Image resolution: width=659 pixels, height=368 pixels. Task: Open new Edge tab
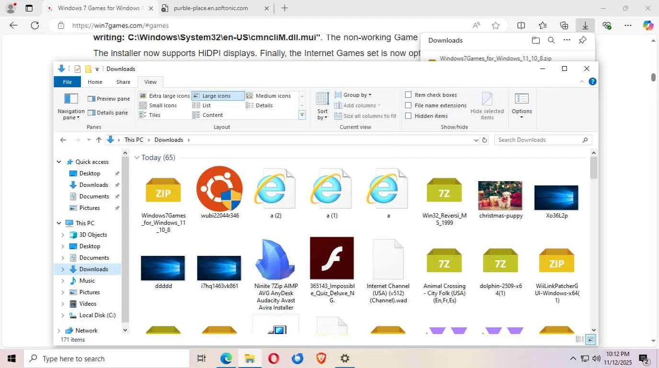click(284, 8)
